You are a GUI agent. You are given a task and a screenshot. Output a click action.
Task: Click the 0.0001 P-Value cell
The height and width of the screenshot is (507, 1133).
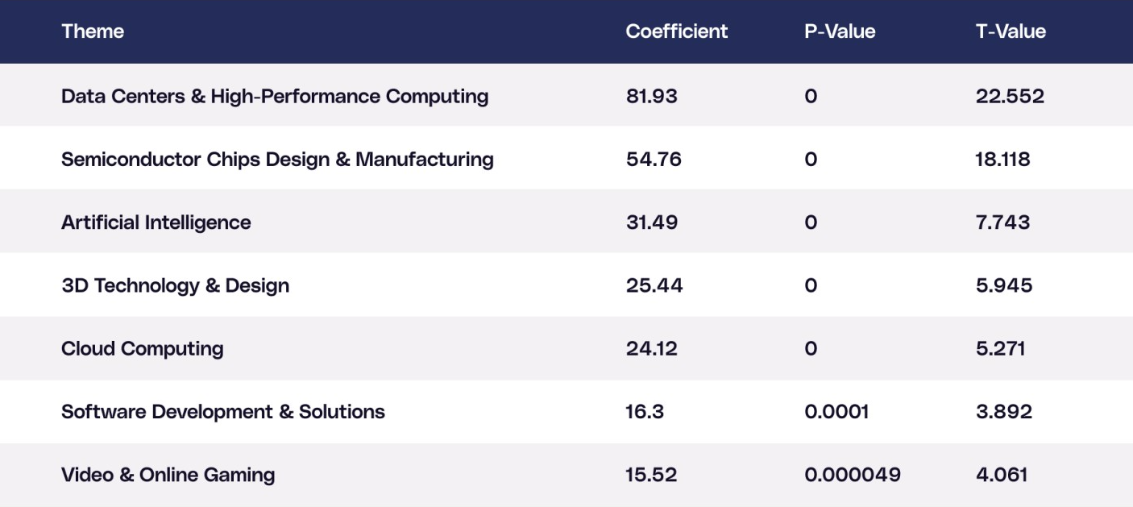click(836, 412)
